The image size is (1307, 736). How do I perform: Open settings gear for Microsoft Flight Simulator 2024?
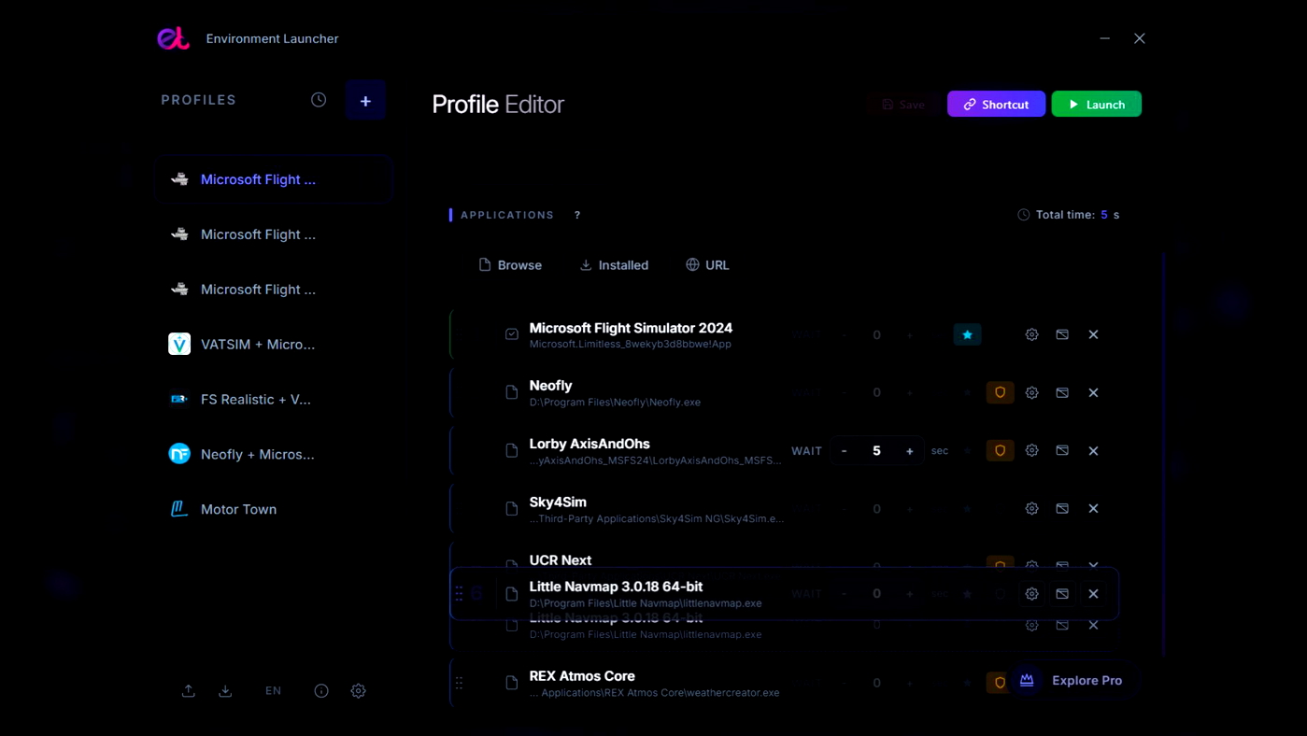click(x=1031, y=334)
